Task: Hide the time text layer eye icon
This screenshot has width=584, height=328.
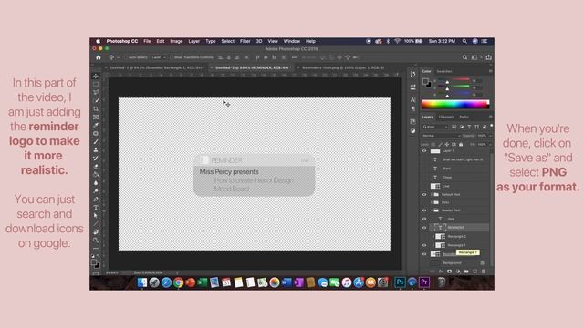Action: click(x=423, y=219)
